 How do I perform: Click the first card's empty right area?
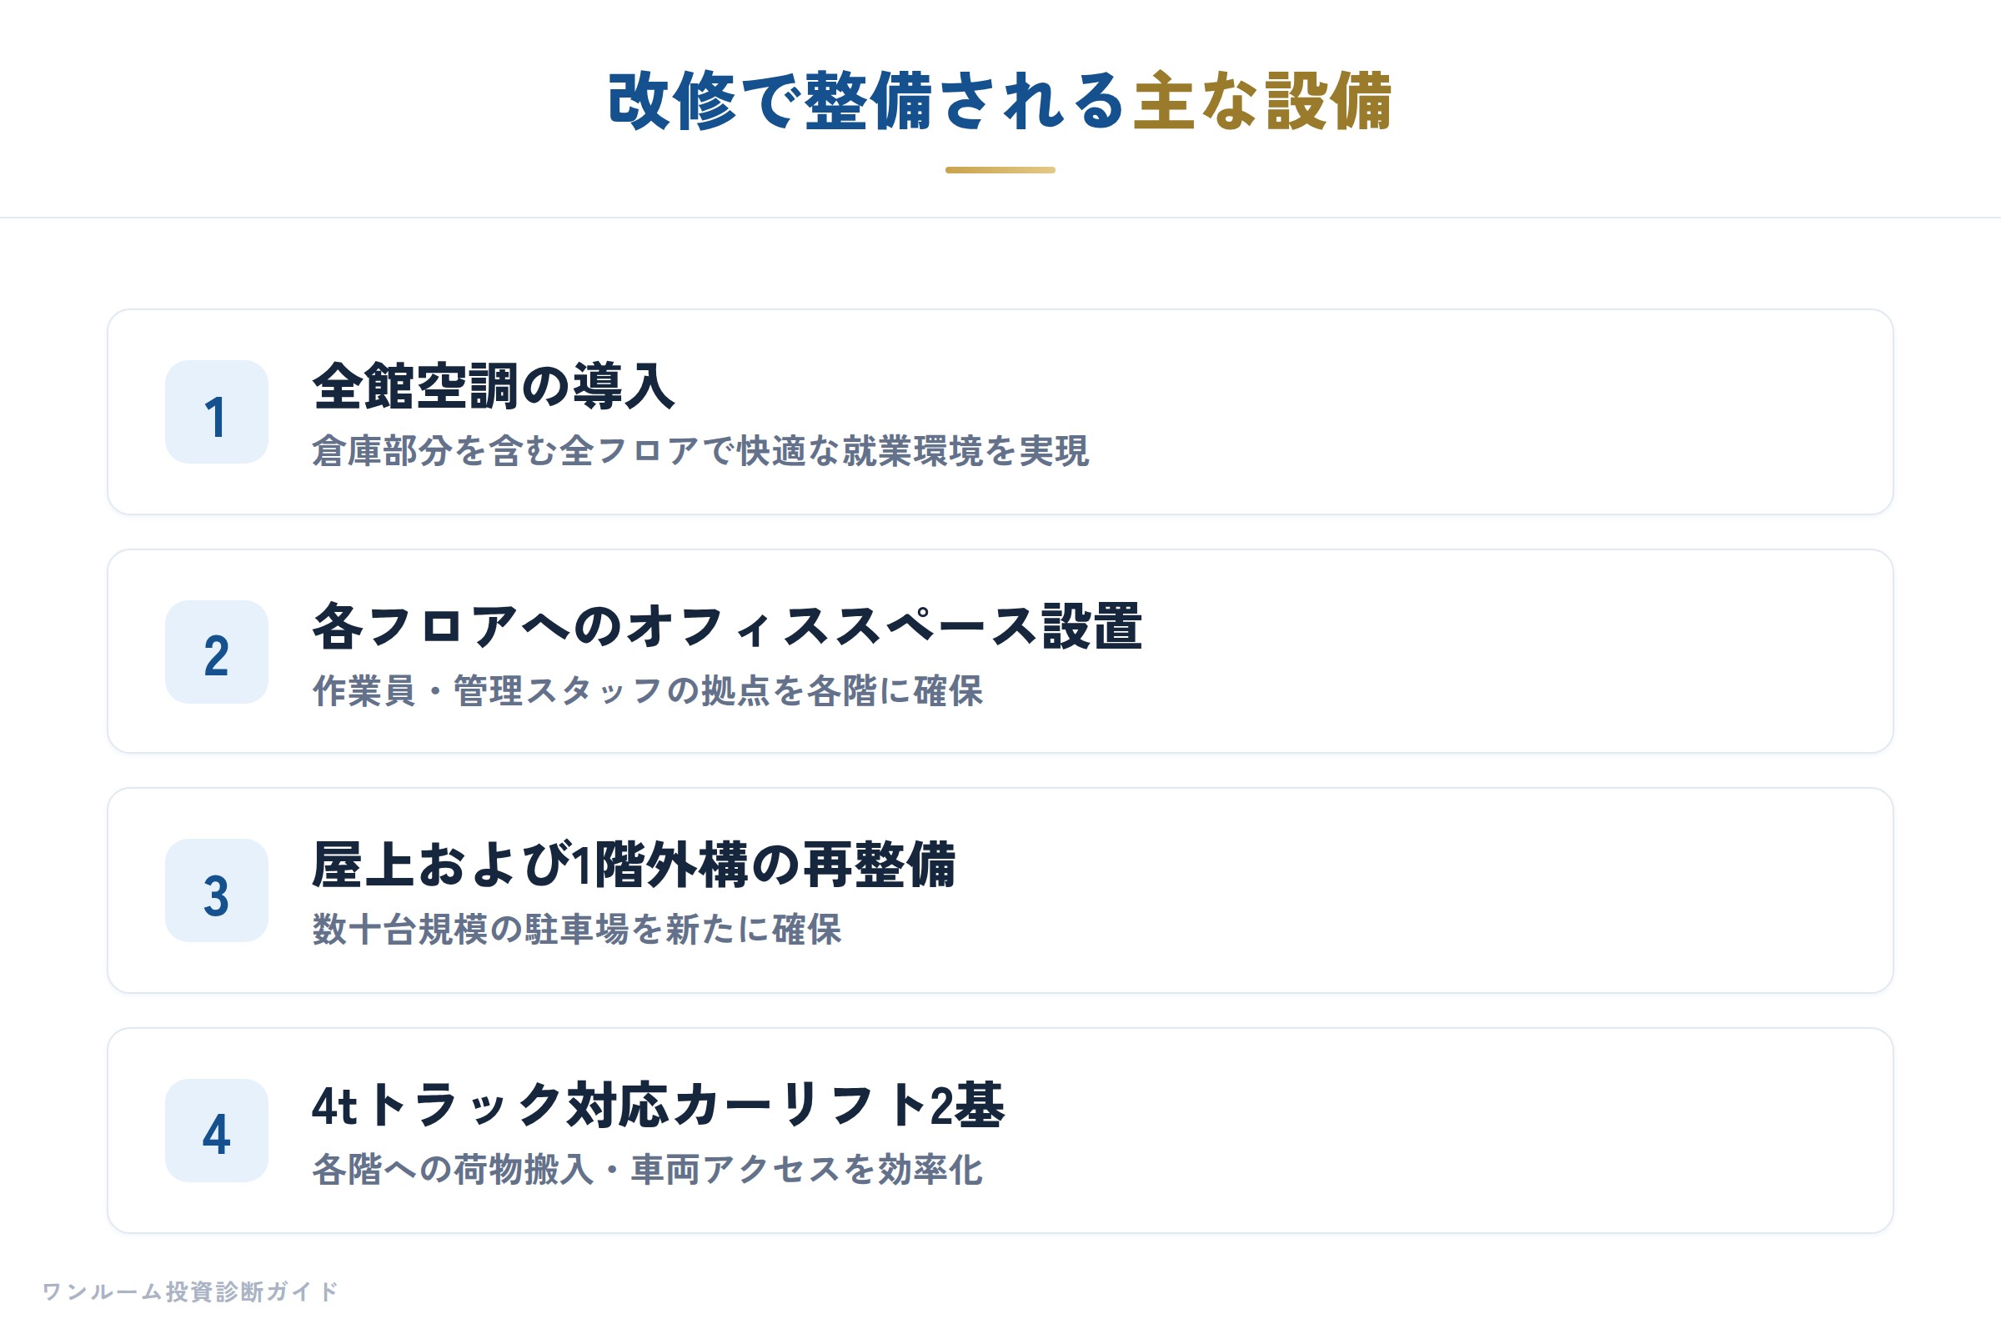pos(1489,412)
